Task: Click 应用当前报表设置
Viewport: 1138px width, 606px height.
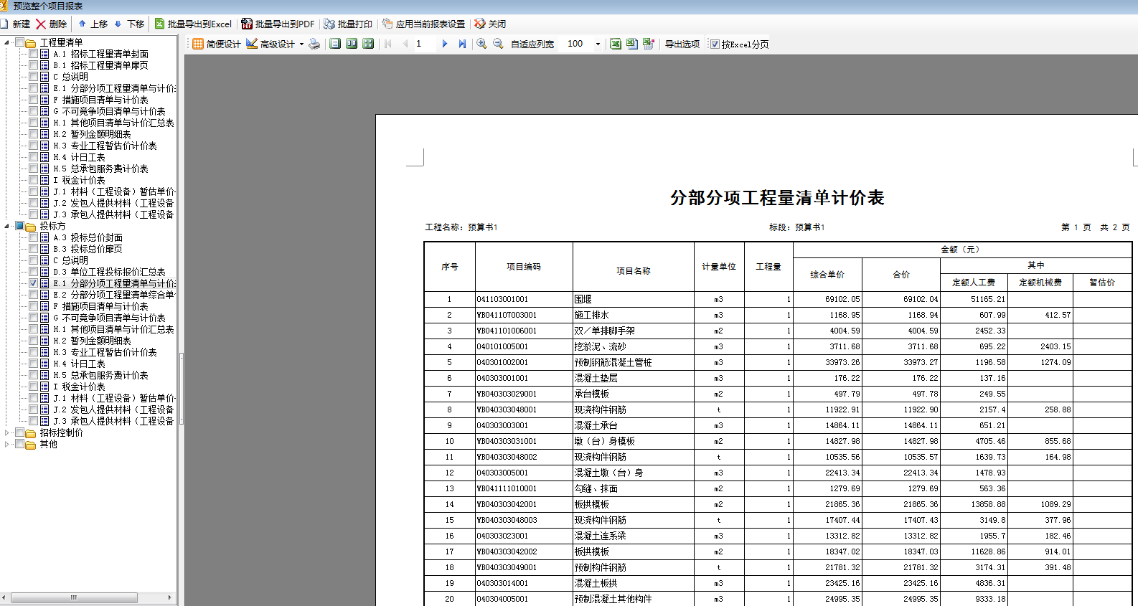Action: [x=423, y=24]
